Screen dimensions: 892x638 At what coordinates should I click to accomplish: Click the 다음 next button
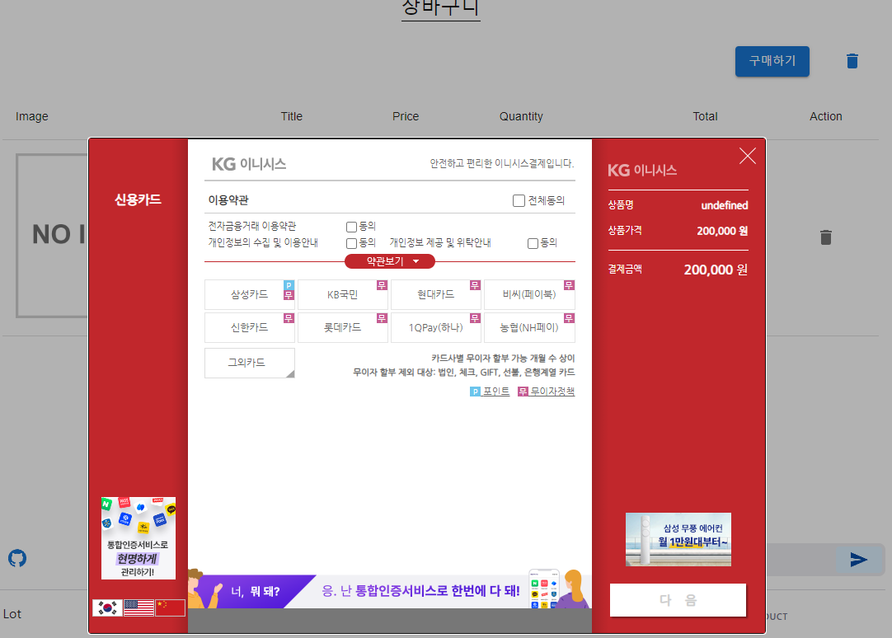pos(678,600)
